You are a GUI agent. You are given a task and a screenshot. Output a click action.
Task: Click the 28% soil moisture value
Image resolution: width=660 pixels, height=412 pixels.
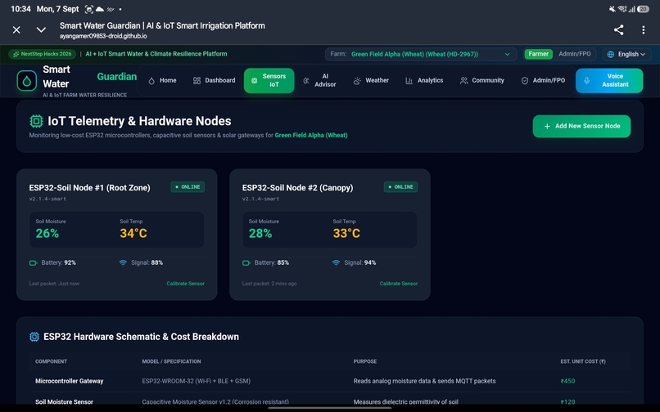coord(260,233)
